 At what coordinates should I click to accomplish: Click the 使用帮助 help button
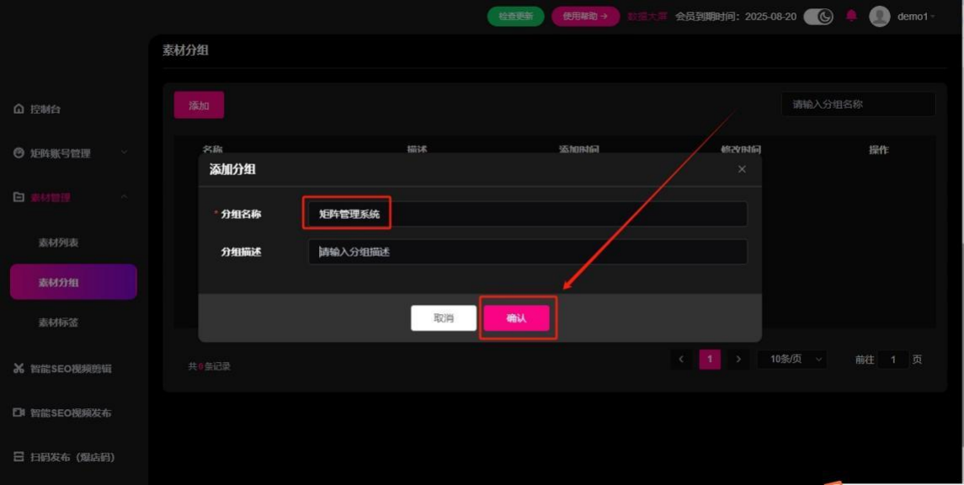tap(585, 17)
